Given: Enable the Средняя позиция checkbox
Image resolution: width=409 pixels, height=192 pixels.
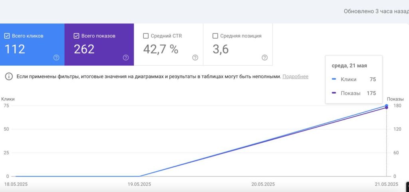Looking at the screenshot, I should tap(215, 36).
